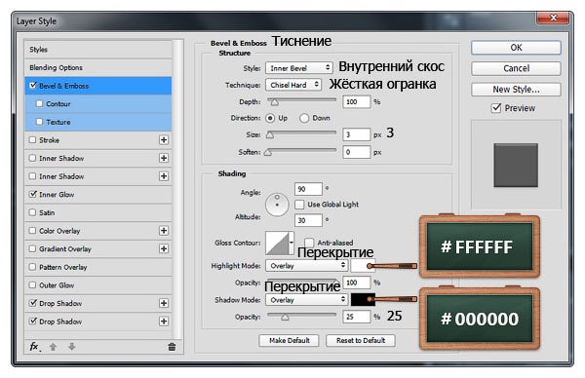
Task: Click the Make Default button
Action: [x=290, y=340]
